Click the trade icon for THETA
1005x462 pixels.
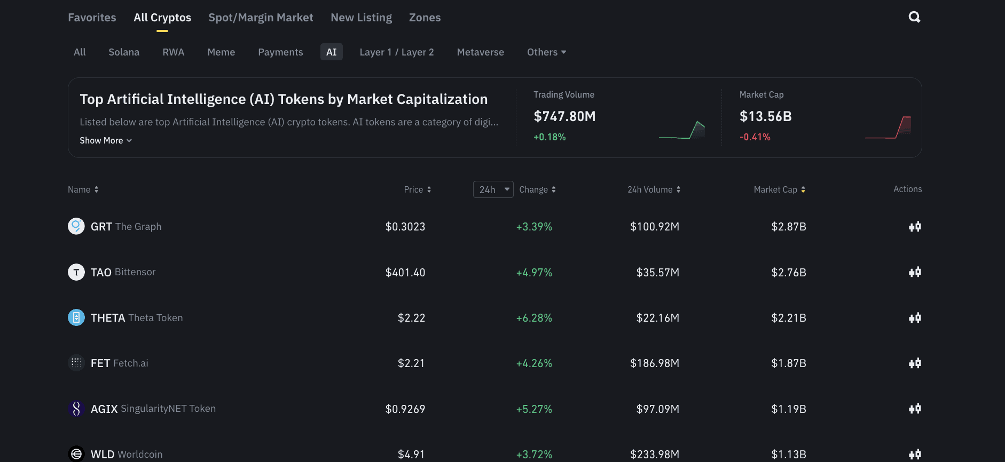(x=915, y=318)
